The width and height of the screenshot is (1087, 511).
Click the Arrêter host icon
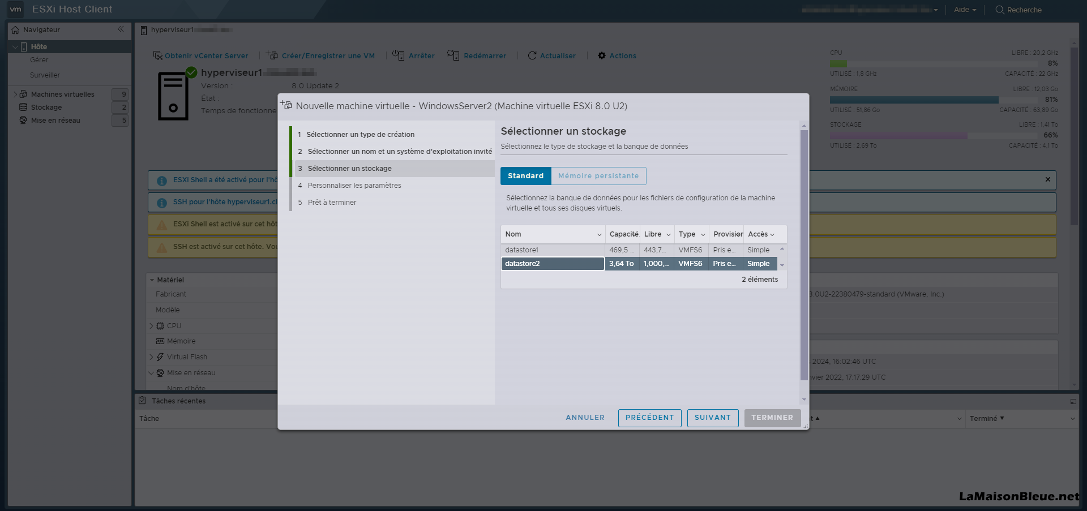[x=399, y=55]
